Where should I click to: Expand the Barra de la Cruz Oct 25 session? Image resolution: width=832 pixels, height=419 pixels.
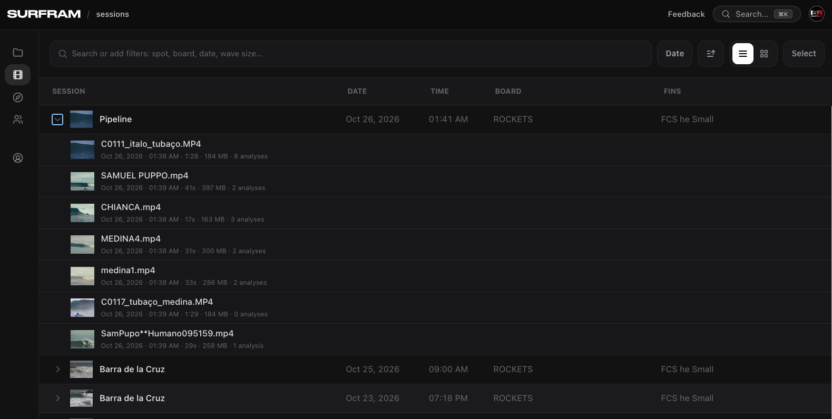pos(57,370)
